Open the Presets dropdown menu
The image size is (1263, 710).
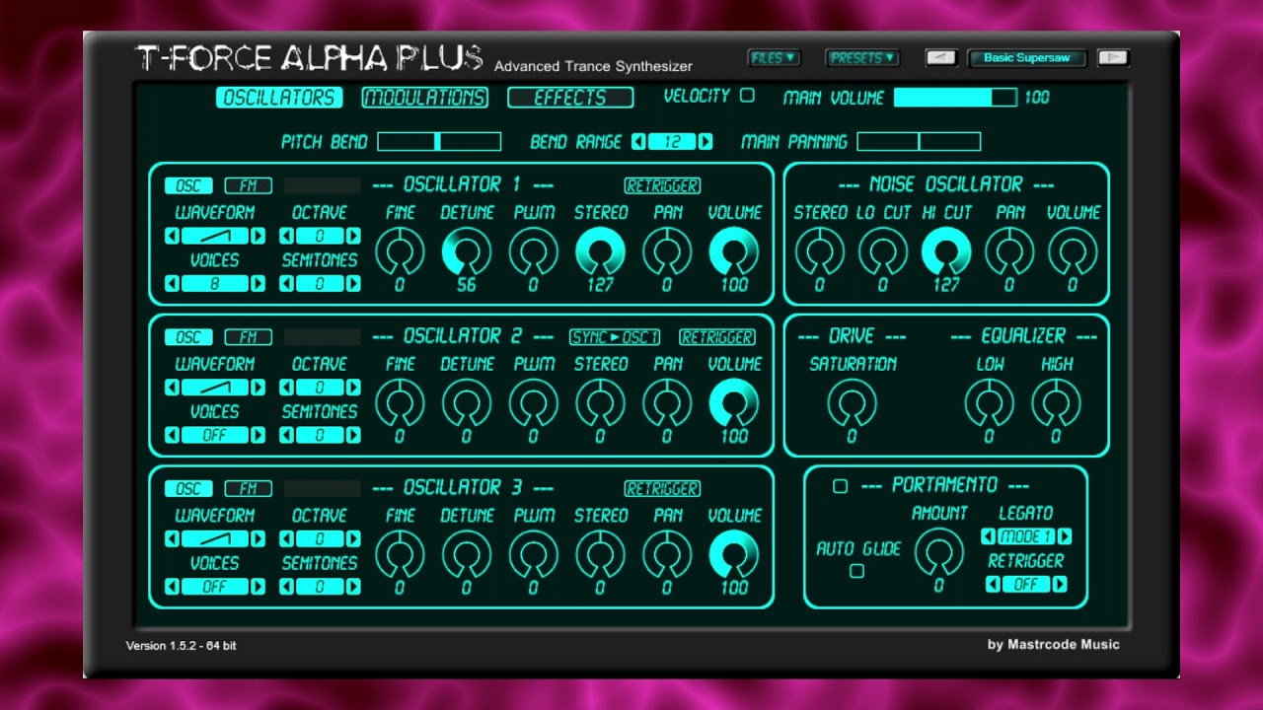click(862, 58)
